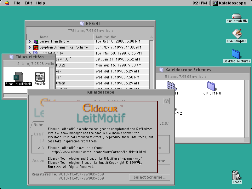Open the Edit menu
The width and height of the screenshot is (252, 189).
point(28,3)
